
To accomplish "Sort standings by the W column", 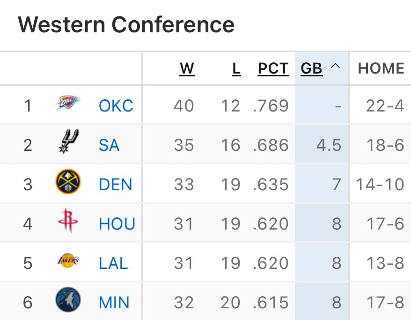I will pos(187,68).
